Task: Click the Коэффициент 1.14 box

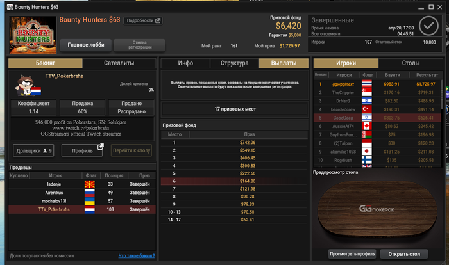Action: pos(33,108)
